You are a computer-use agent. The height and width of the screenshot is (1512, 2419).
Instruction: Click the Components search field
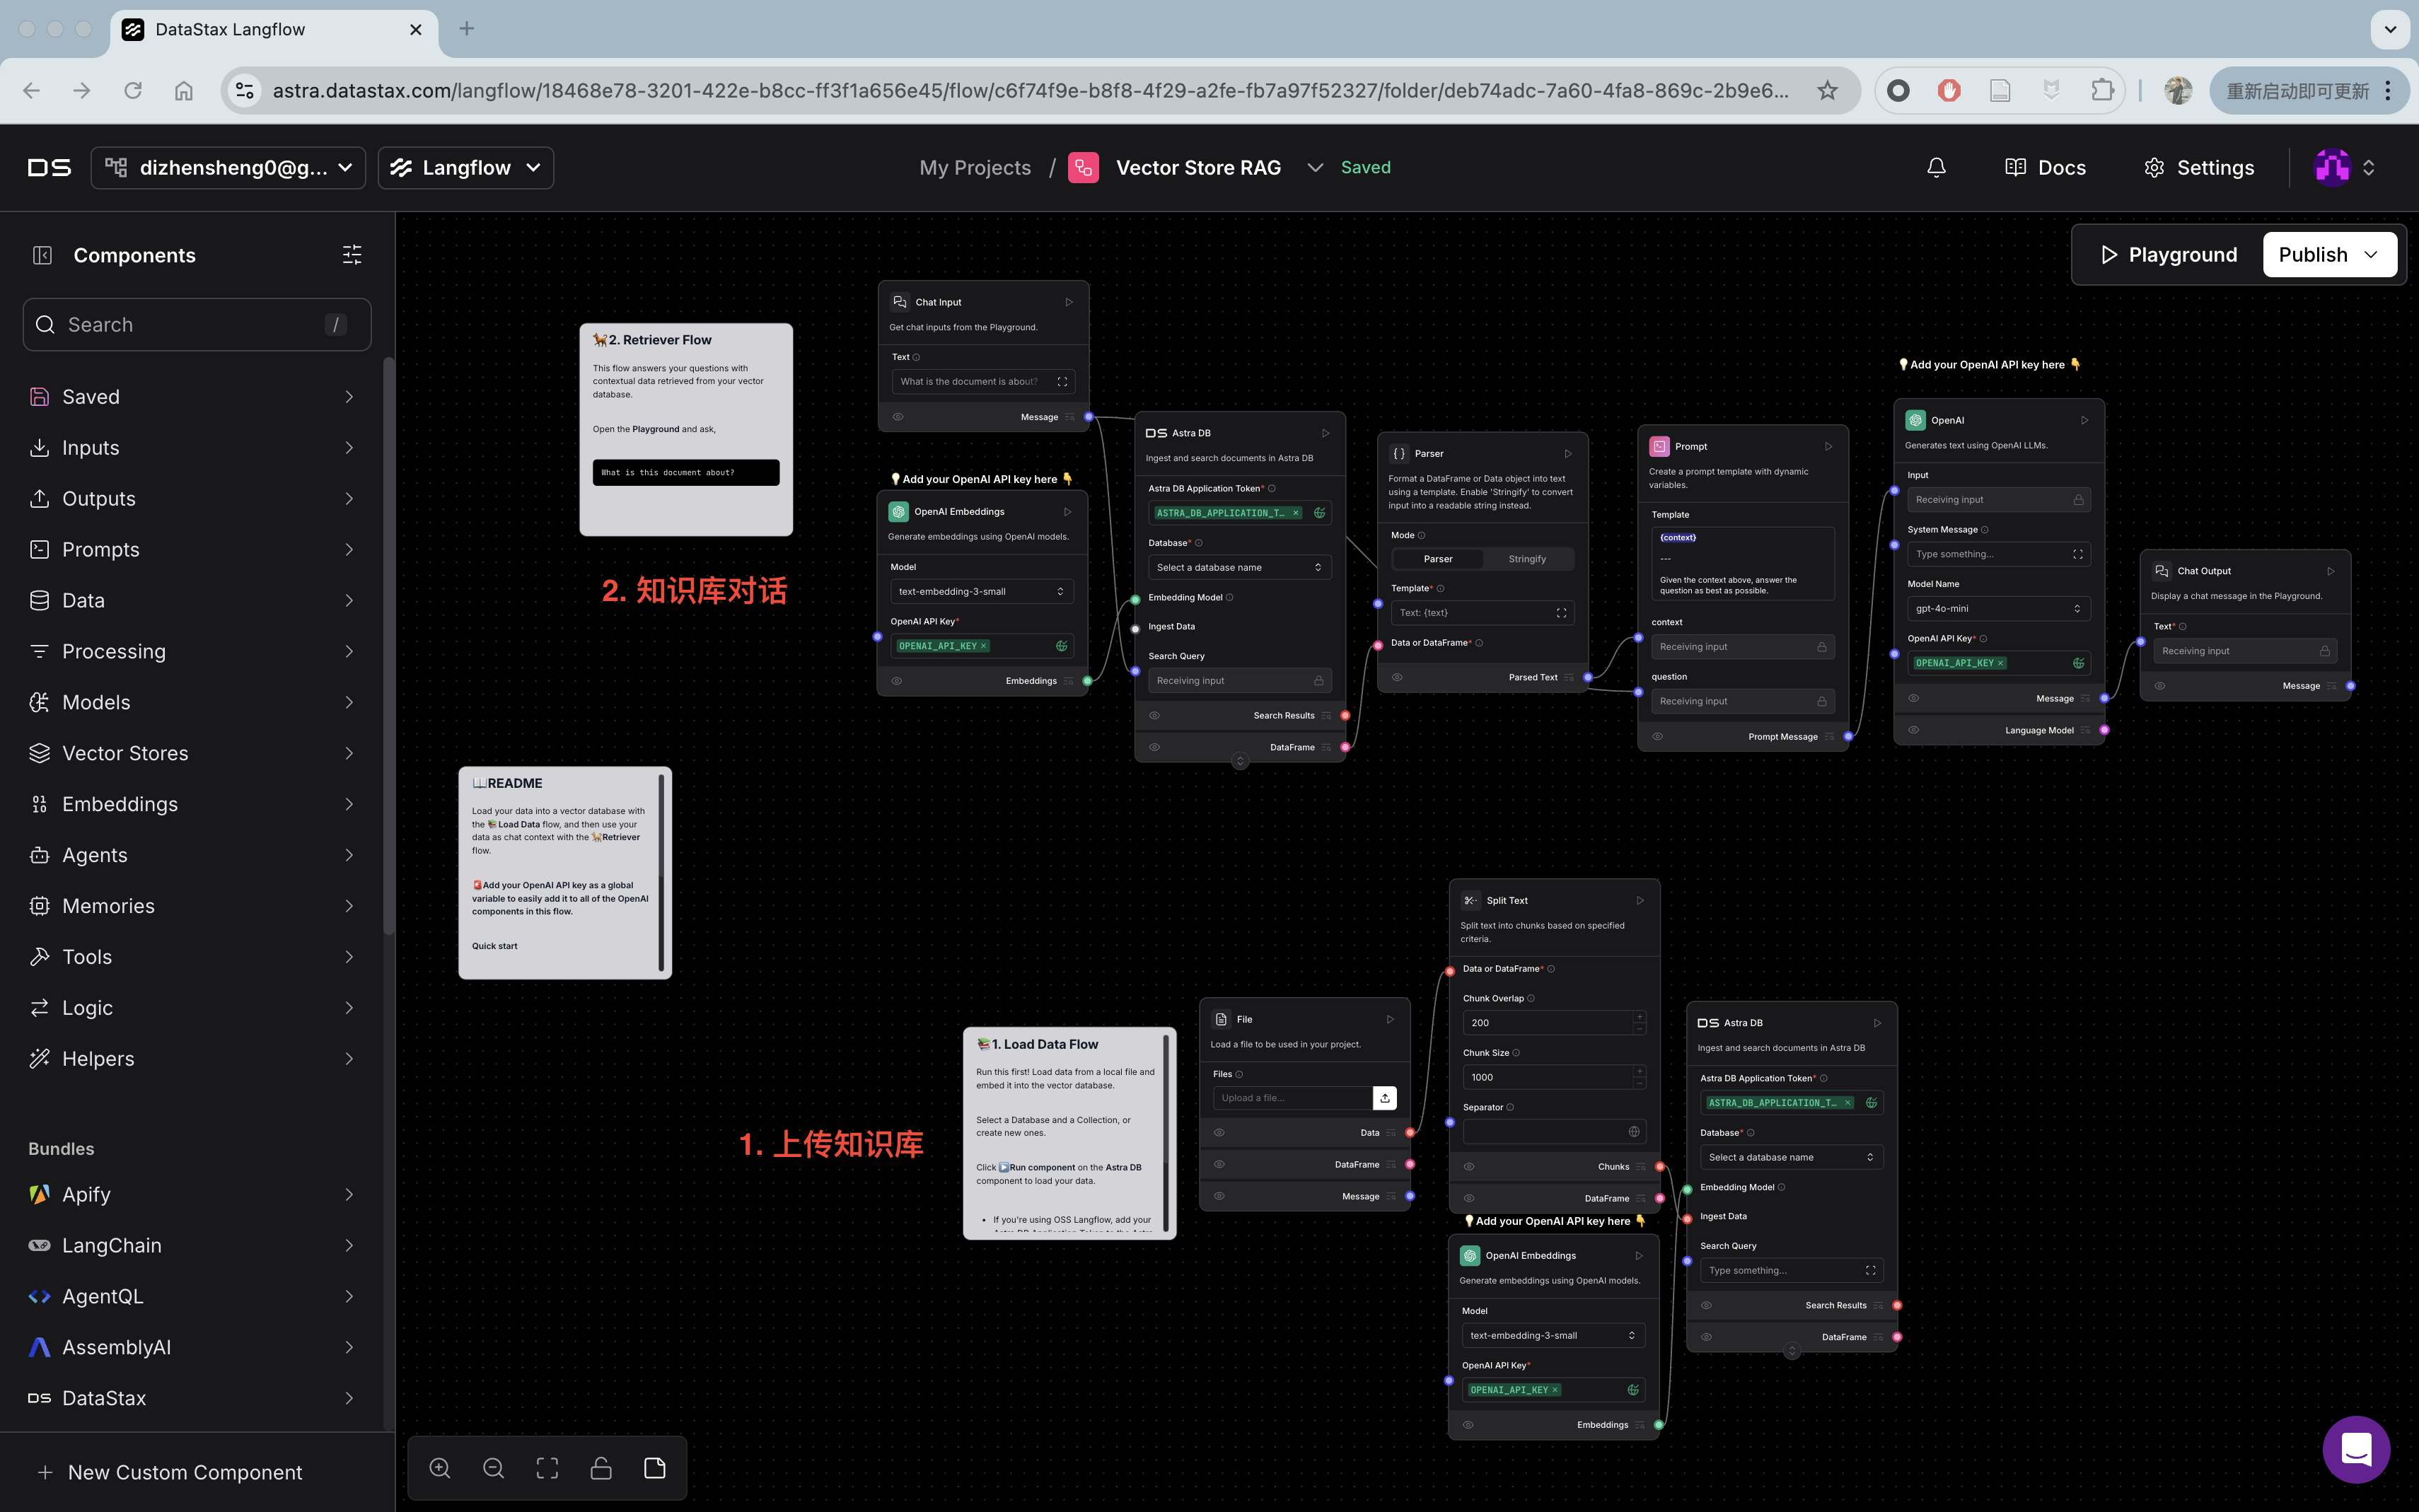point(197,324)
